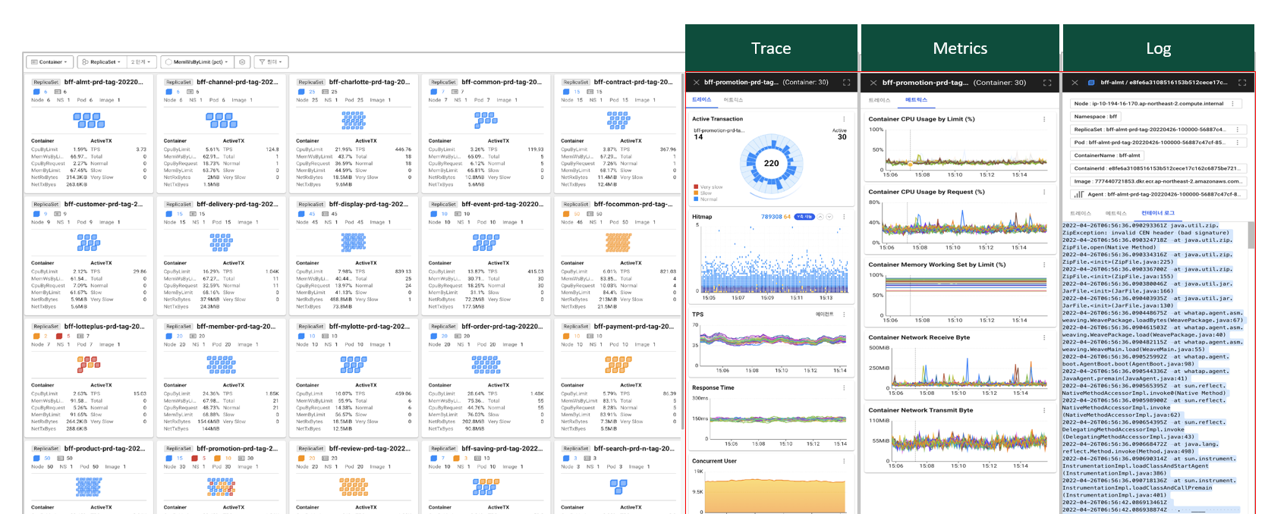Click the Namespace : bff tag

(1096, 117)
